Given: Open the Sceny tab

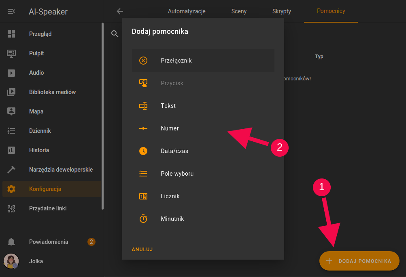Looking at the screenshot, I should [x=239, y=11].
